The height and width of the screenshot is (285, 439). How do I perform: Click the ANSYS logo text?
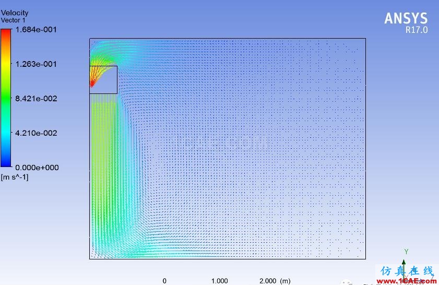pos(406,18)
